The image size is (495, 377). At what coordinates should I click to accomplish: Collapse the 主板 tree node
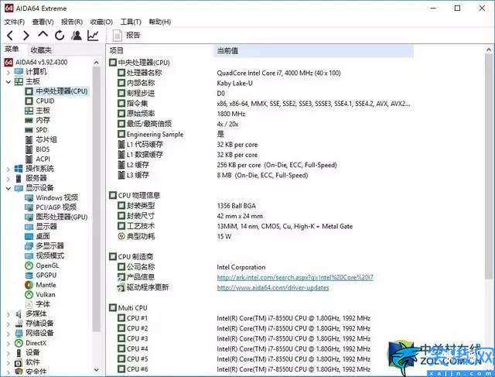tap(9, 82)
